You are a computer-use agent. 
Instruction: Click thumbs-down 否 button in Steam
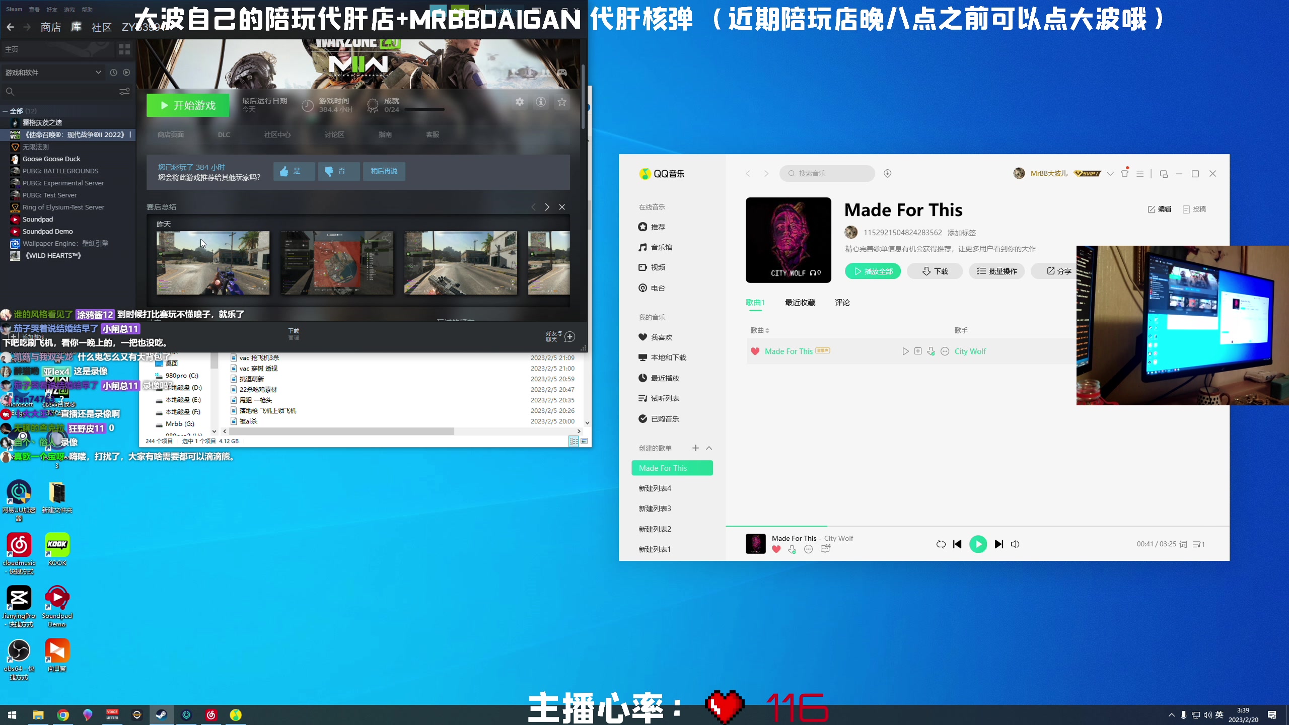pos(339,171)
